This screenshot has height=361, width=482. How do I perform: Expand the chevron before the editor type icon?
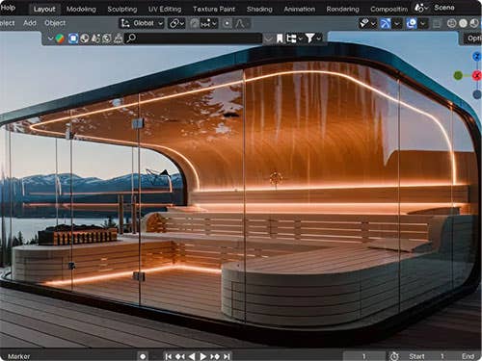pyautogui.click(x=50, y=39)
